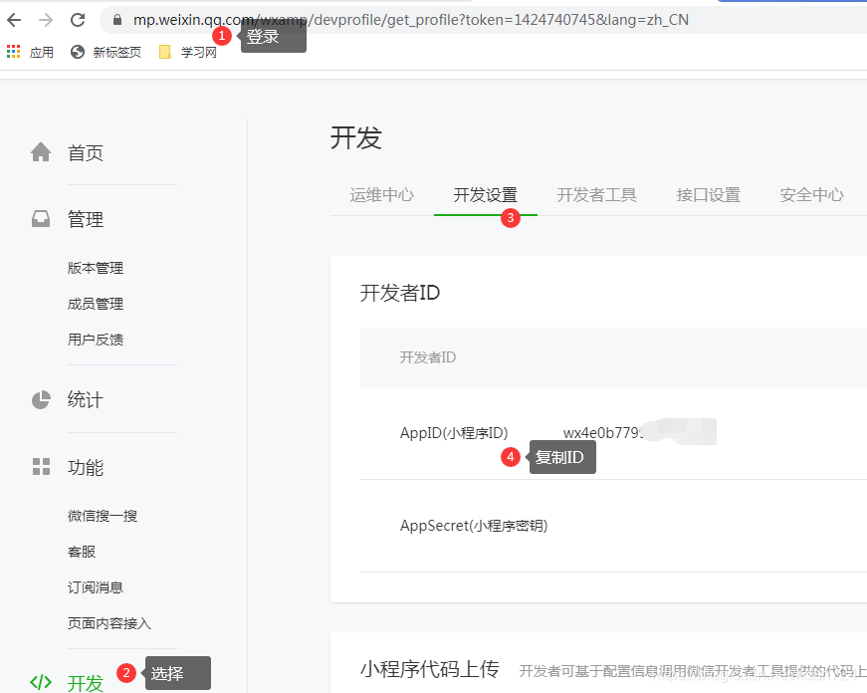Open the 应用 apps grid shortcut

[30, 52]
